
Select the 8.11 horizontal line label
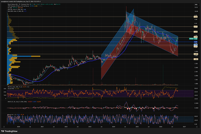196,27
